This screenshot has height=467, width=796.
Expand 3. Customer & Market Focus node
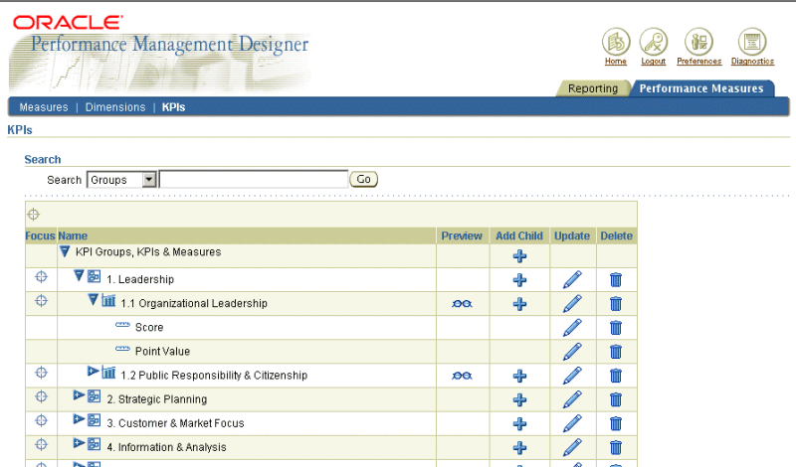tap(79, 419)
